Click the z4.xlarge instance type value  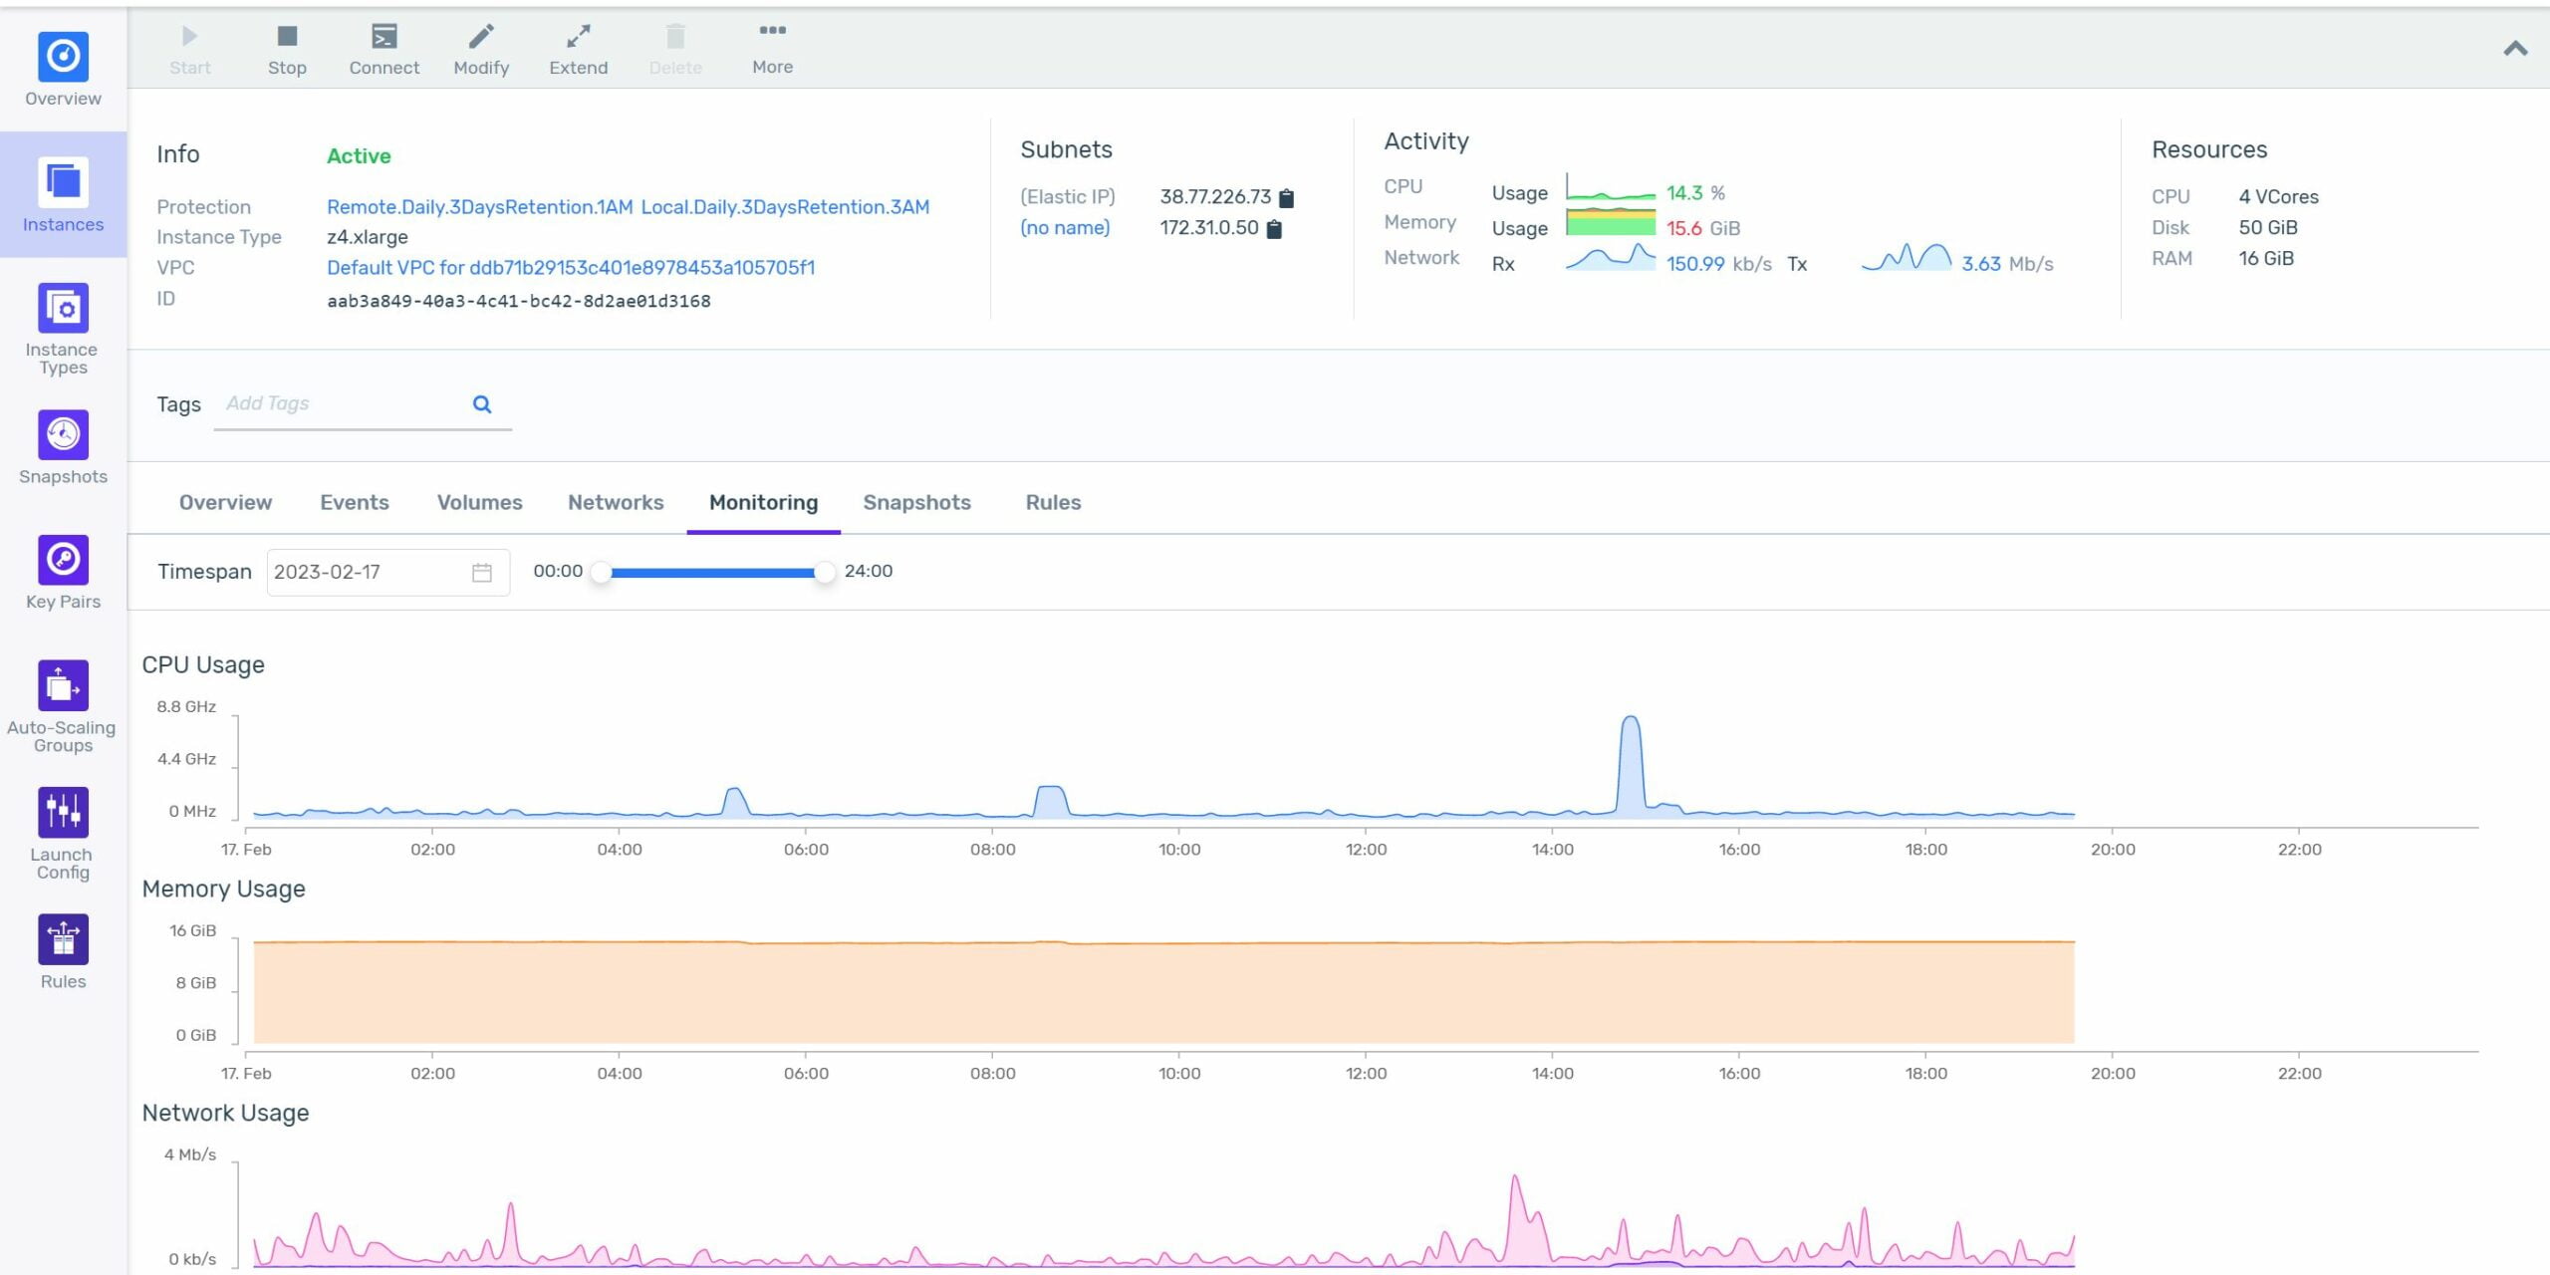point(368,237)
